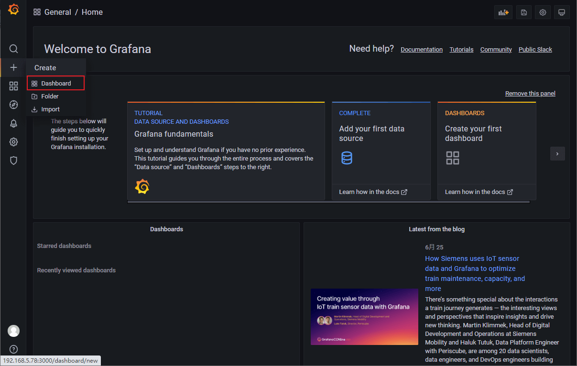
Task: Open the Grafana fundamentals tutorial card
Action: [226, 151]
